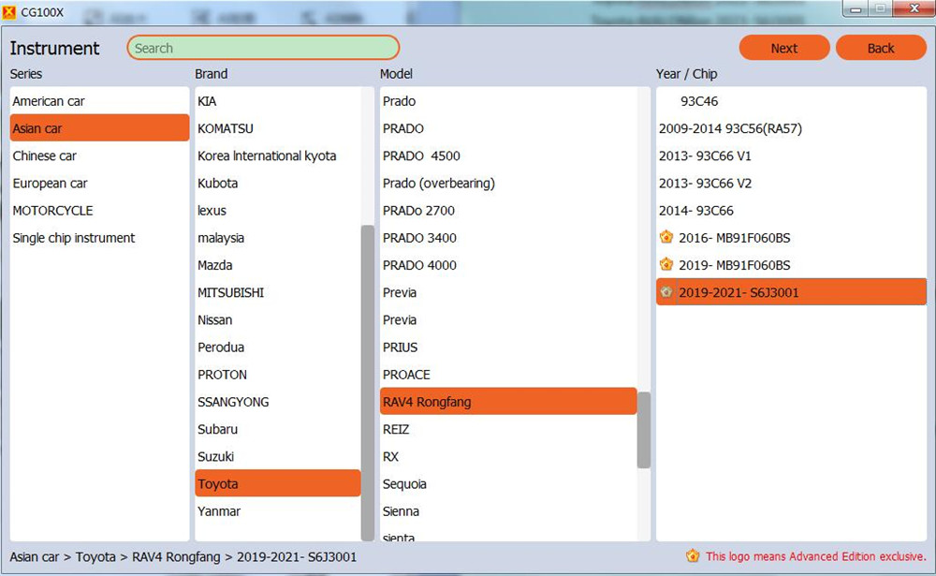936x576 pixels.
Task: Select Mazda brand
Action: point(278,265)
